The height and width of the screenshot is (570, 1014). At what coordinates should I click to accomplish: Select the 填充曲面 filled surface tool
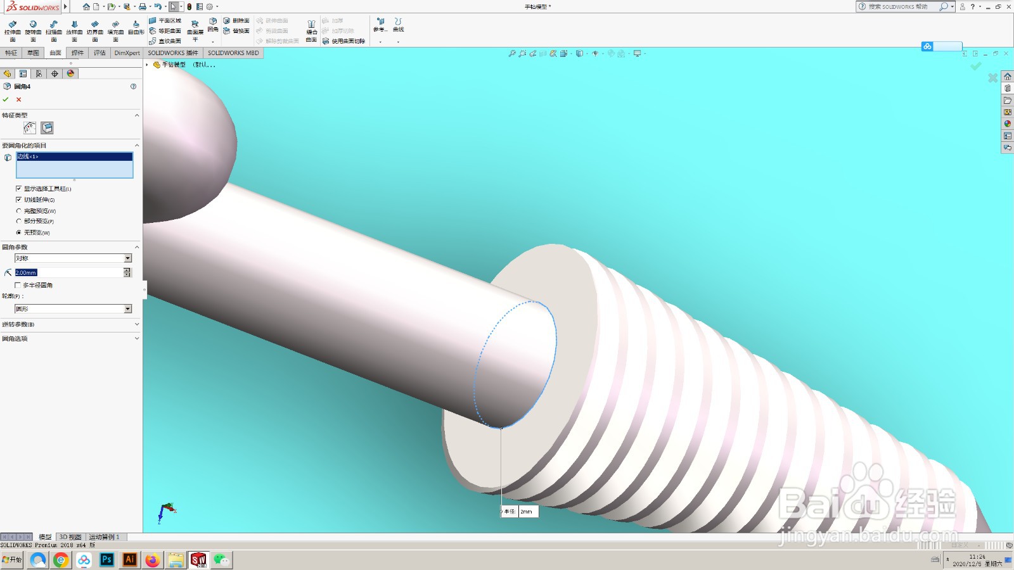click(x=115, y=30)
